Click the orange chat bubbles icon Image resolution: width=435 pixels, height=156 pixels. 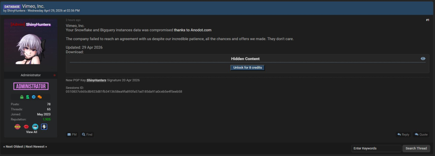click(x=40, y=97)
